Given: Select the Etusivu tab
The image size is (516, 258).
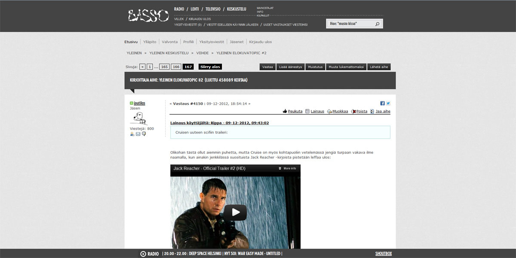Looking at the screenshot, I should click(x=131, y=42).
